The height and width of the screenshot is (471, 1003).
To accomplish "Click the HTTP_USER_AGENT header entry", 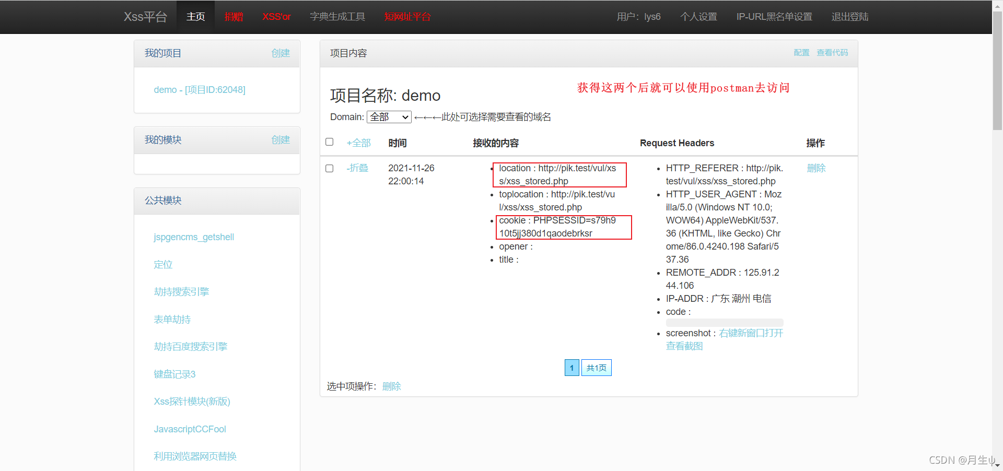I will click(x=724, y=227).
